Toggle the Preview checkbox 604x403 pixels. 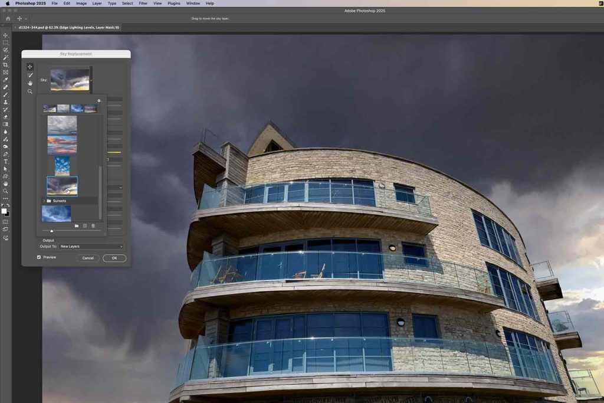click(x=39, y=257)
